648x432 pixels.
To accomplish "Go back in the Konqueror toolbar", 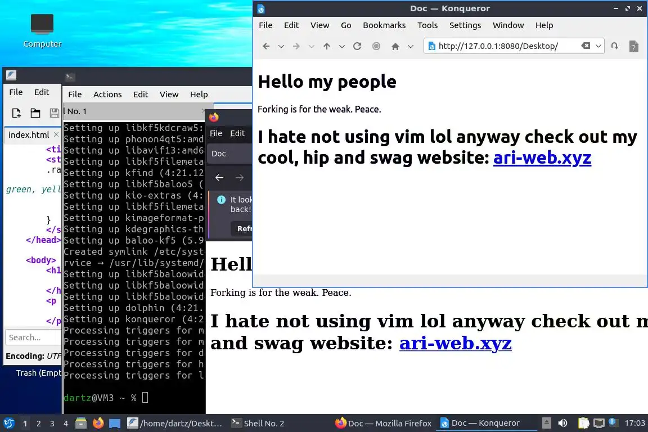I will click(x=265, y=46).
